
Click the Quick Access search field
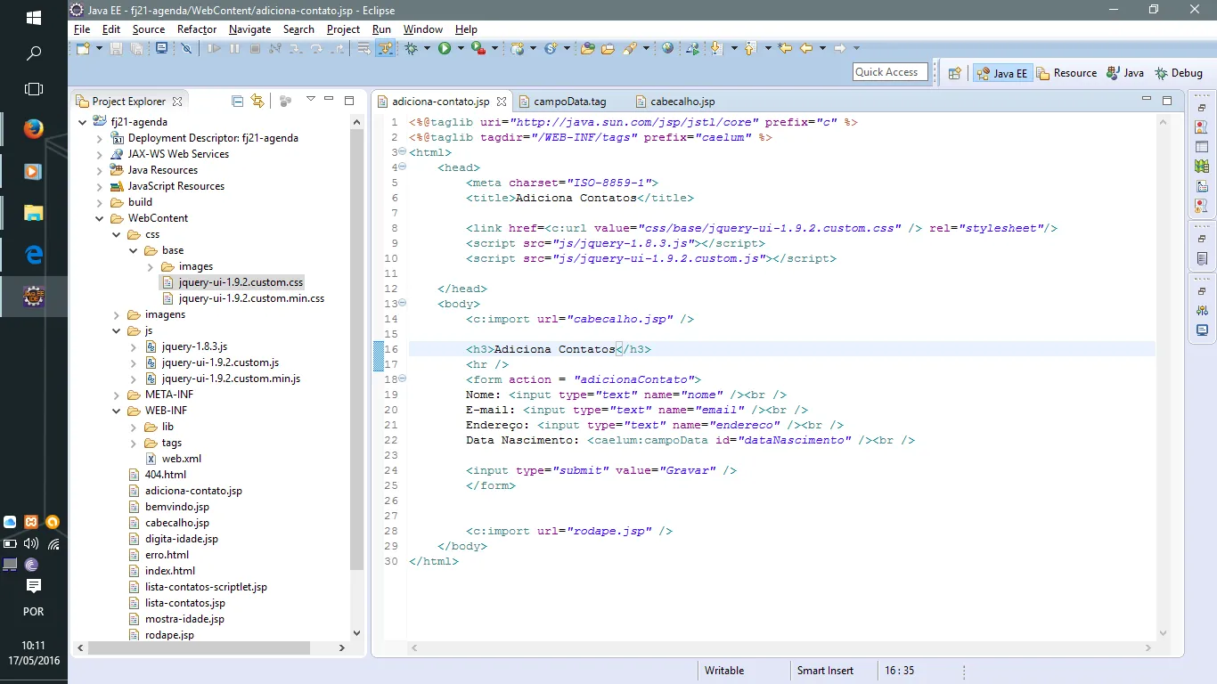(887, 72)
